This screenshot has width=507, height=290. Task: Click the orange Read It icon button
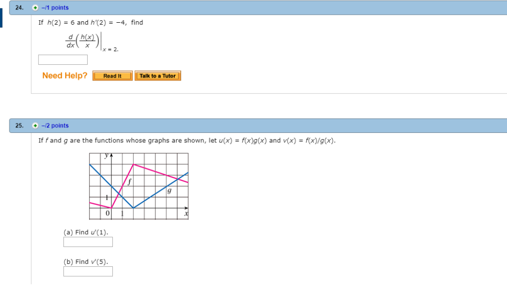click(112, 76)
